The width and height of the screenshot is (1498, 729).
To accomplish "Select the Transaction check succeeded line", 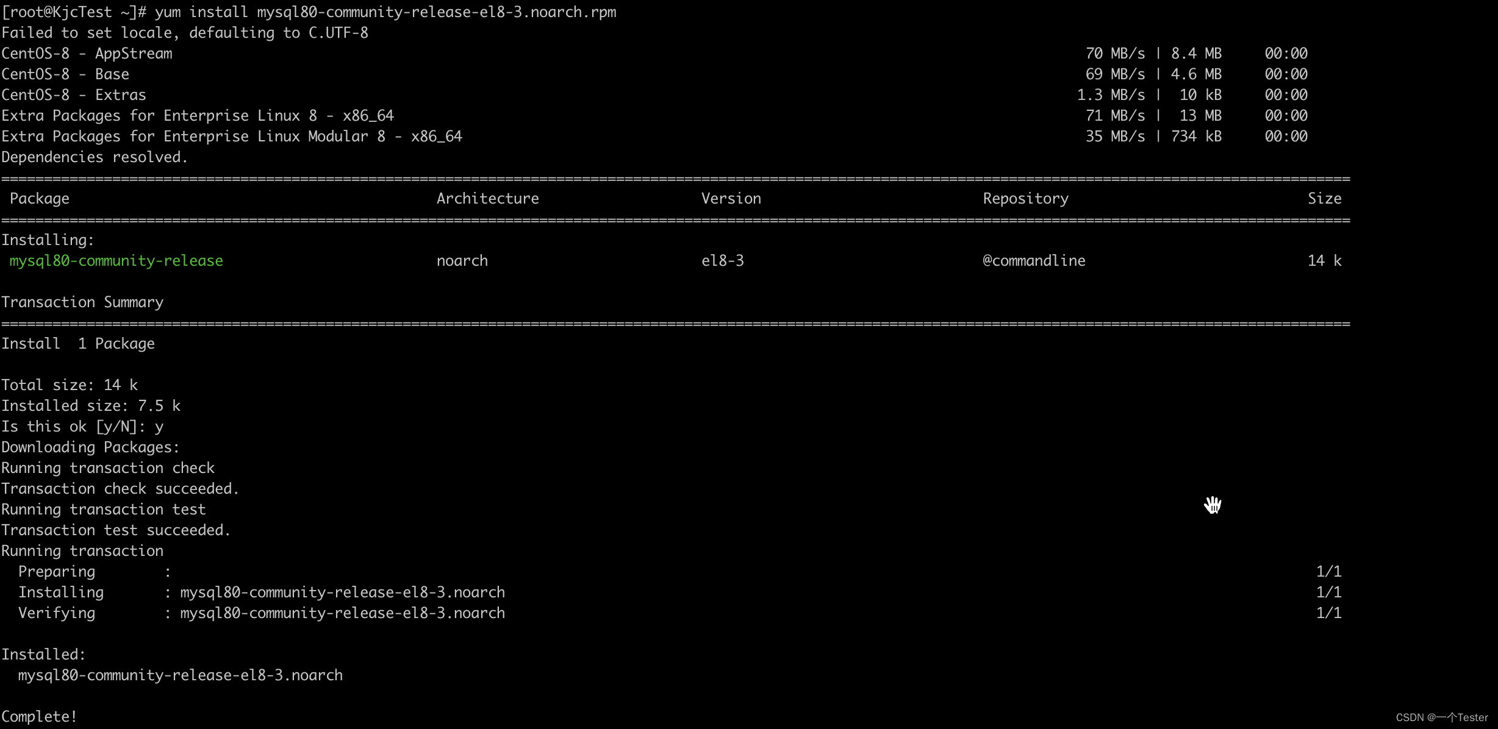I will pos(120,488).
